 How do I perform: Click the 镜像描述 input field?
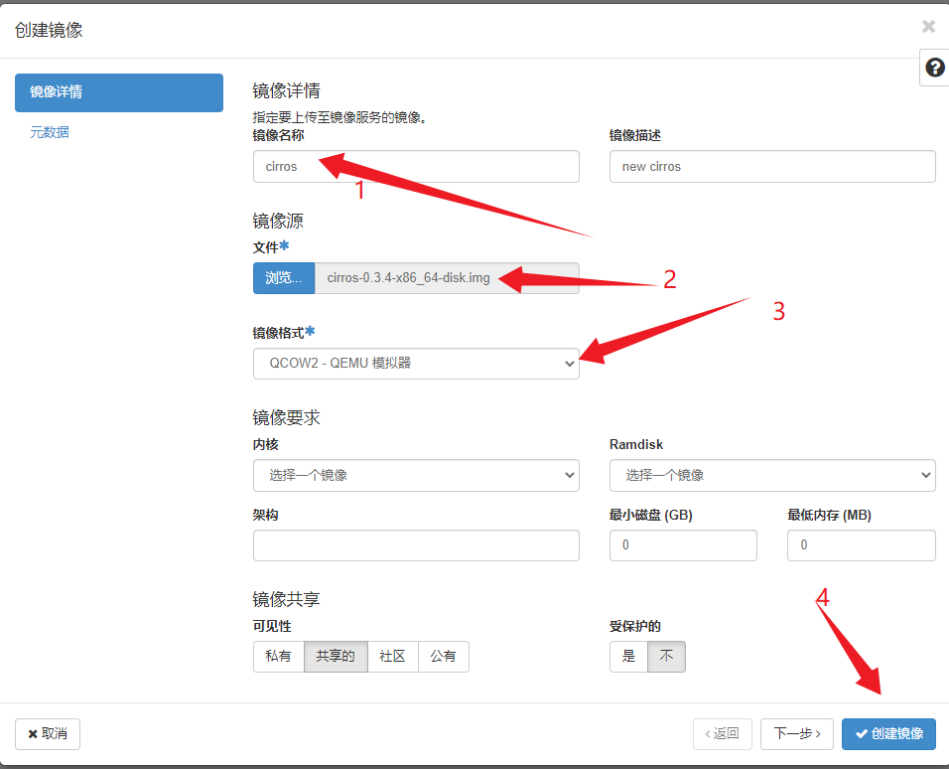[x=772, y=167]
